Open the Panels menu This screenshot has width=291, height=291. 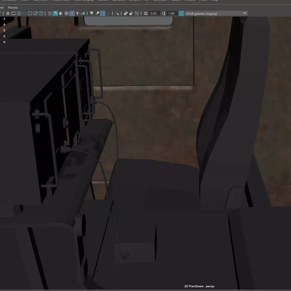tap(13, 8)
